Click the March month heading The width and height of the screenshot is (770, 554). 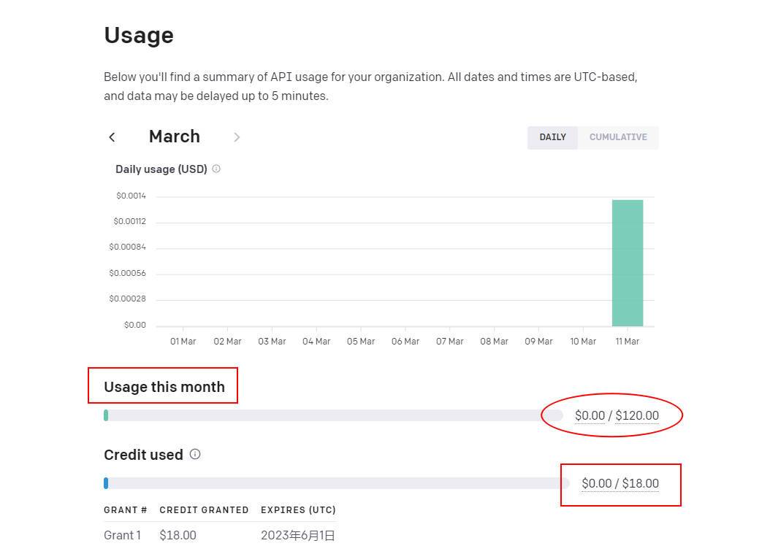click(x=174, y=136)
